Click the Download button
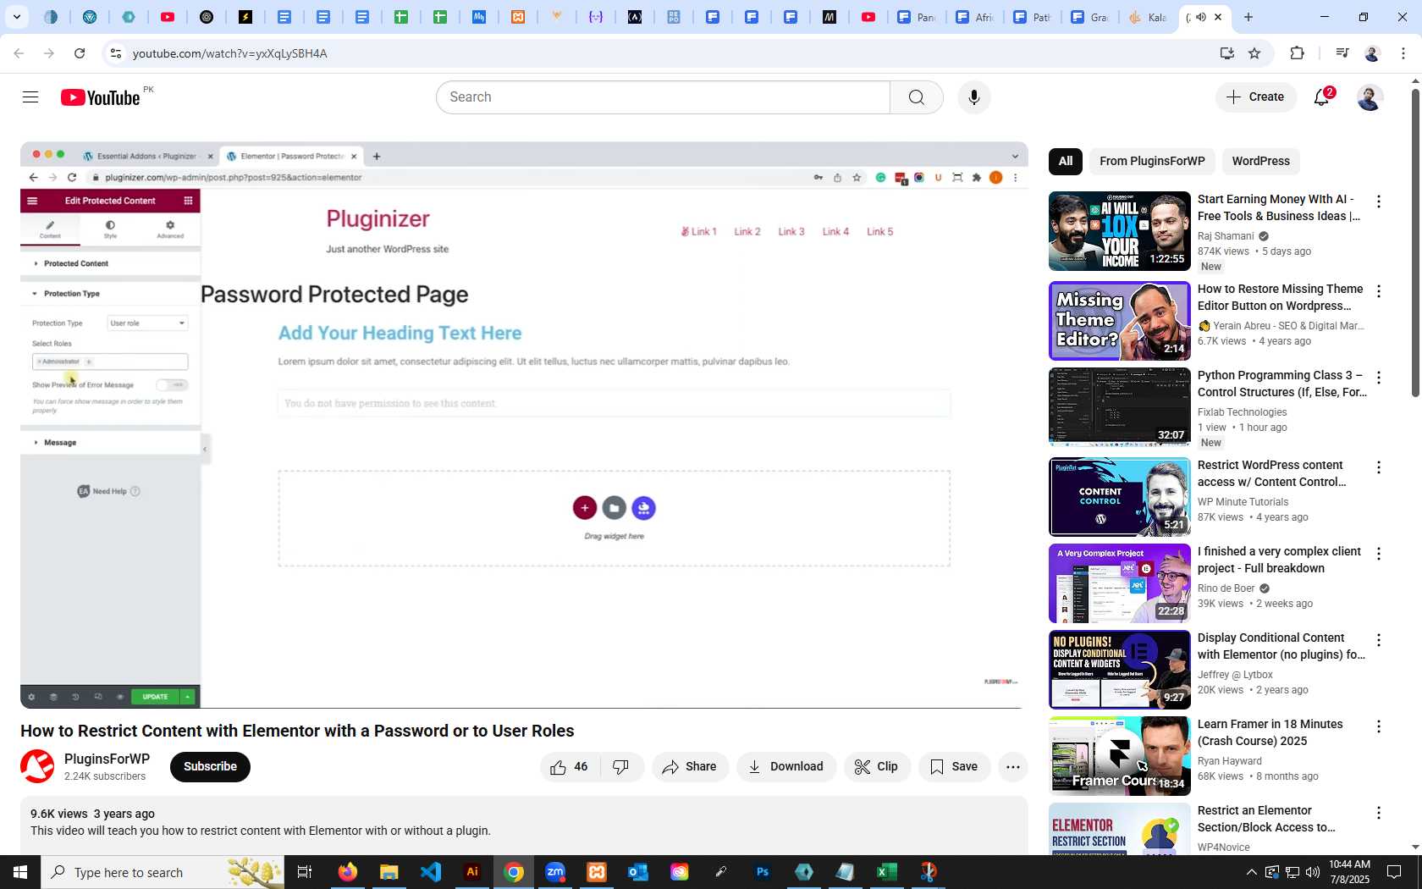The width and height of the screenshot is (1422, 889). 786,767
